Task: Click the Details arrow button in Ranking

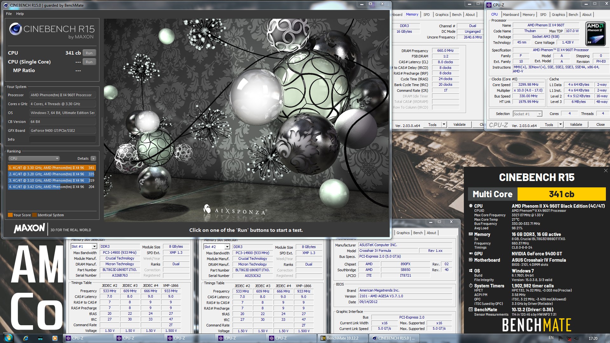Action: point(93,158)
